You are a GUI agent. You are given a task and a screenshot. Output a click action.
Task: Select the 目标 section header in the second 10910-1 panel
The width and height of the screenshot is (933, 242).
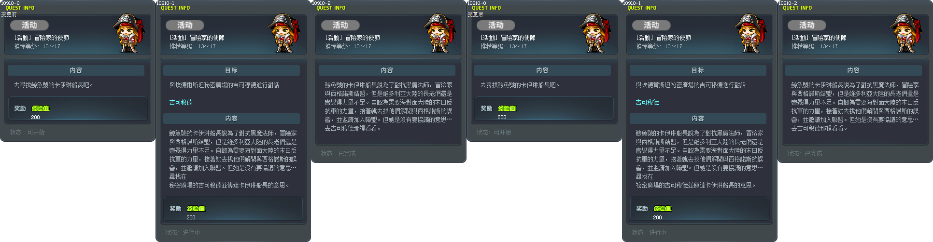(698, 70)
